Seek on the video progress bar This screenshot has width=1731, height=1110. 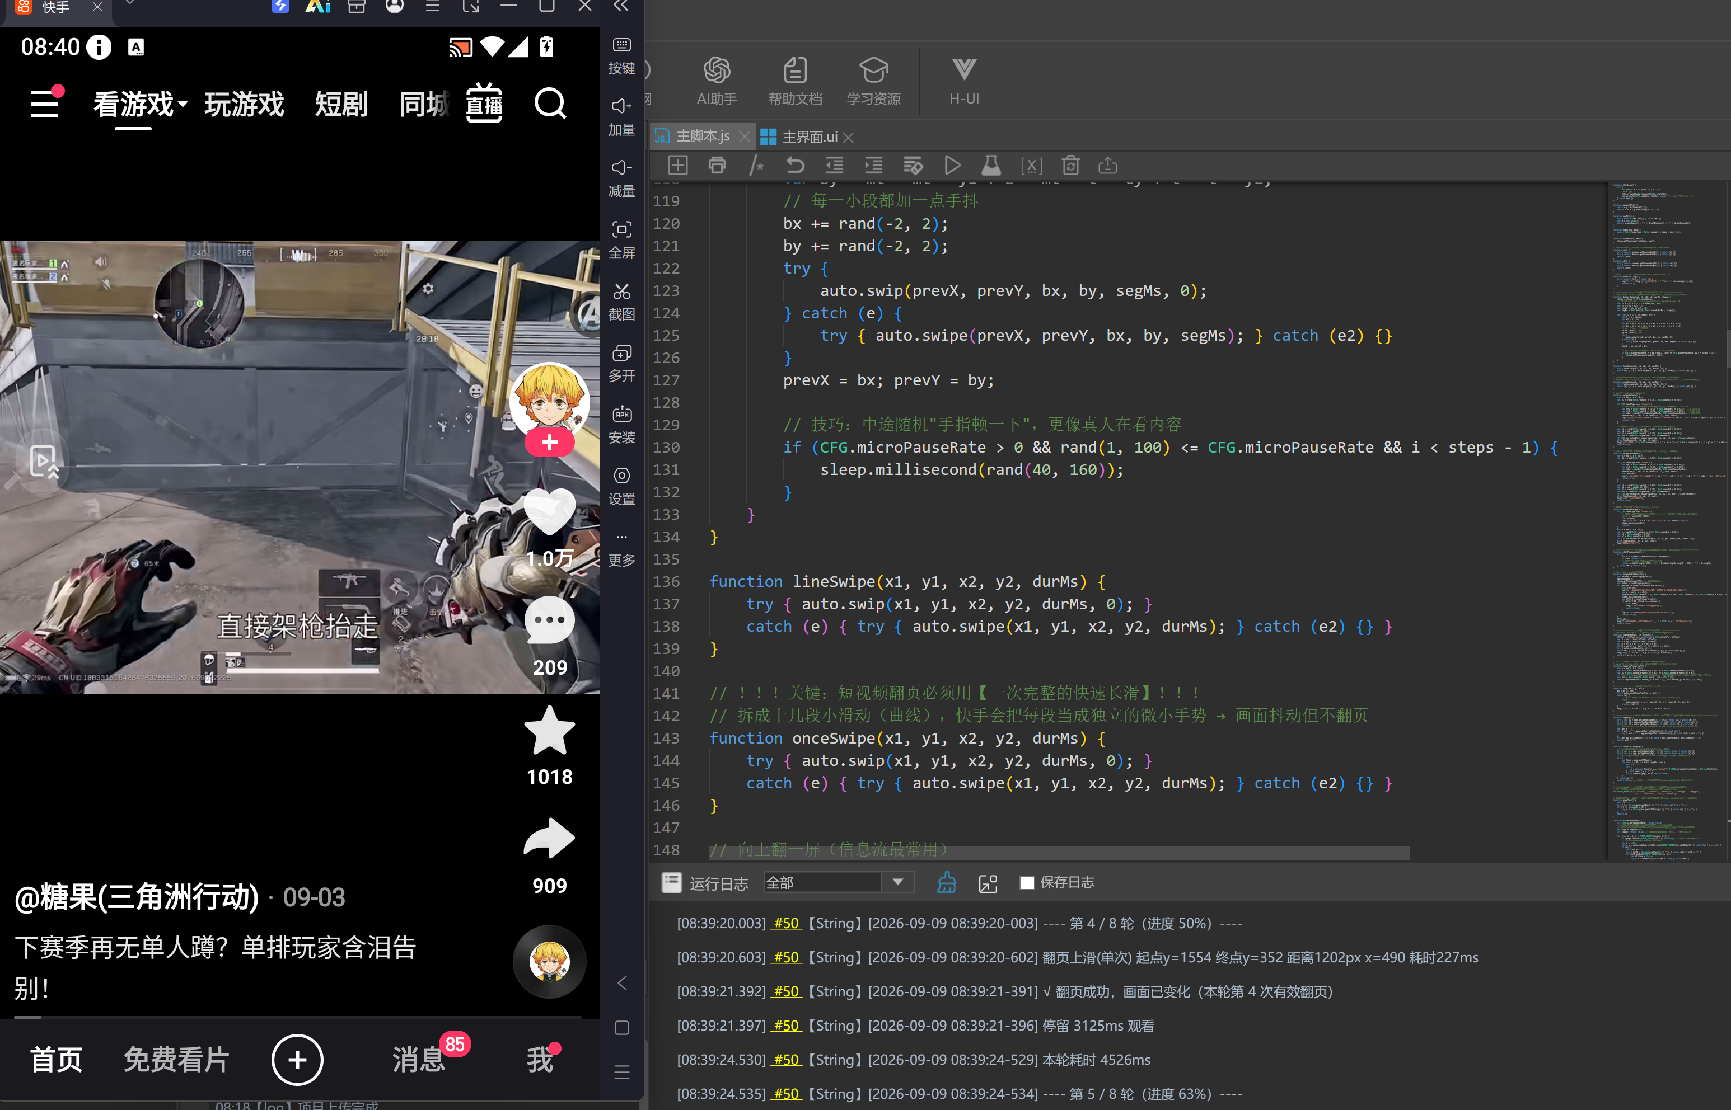click(298, 1017)
